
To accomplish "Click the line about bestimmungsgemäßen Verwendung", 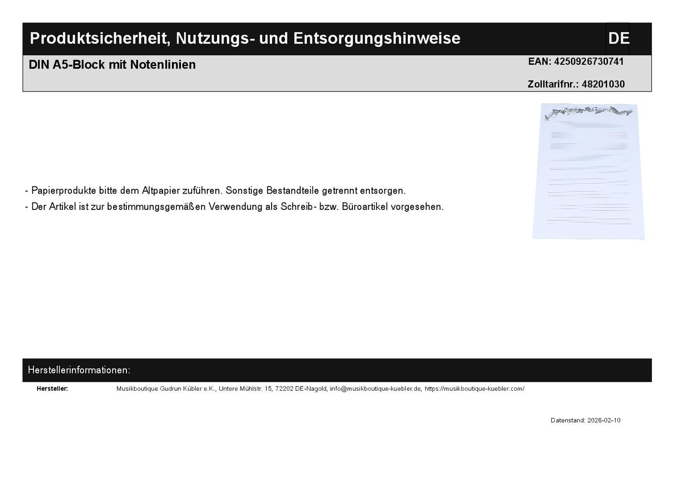I will [234, 207].
